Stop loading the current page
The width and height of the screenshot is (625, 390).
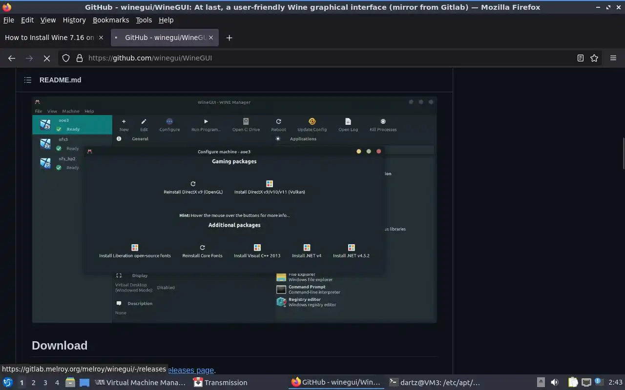pos(47,58)
